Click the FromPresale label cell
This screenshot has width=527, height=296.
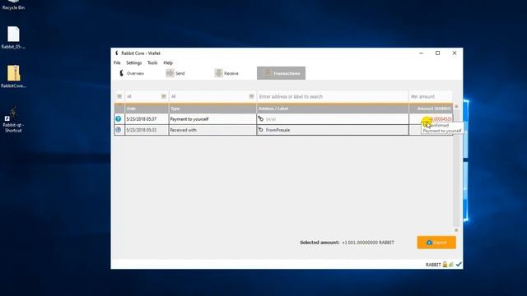[333, 130]
